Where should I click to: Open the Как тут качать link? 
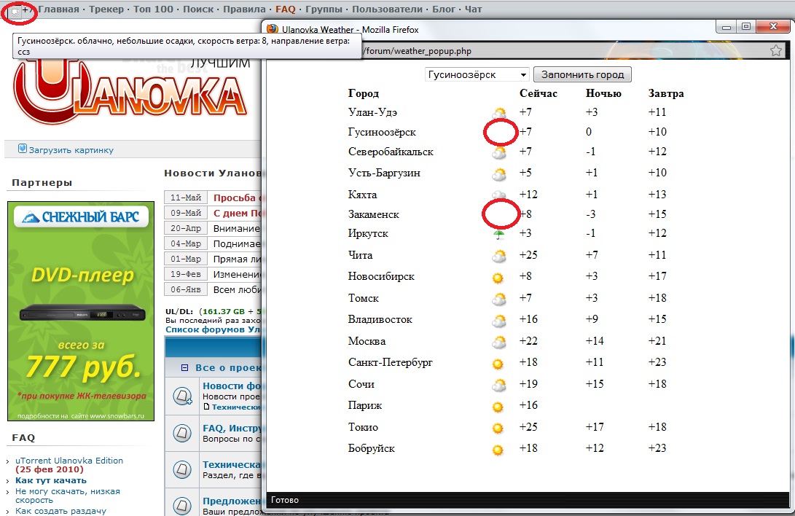point(51,480)
